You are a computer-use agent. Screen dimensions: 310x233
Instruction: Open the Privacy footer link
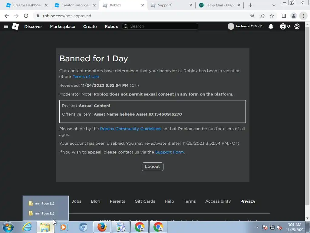(x=248, y=201)
